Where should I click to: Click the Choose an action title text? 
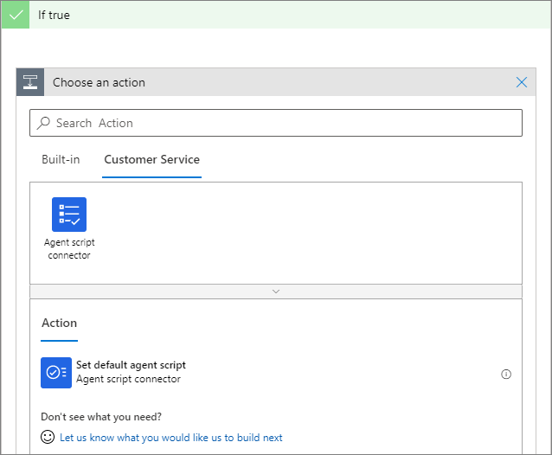99,83
